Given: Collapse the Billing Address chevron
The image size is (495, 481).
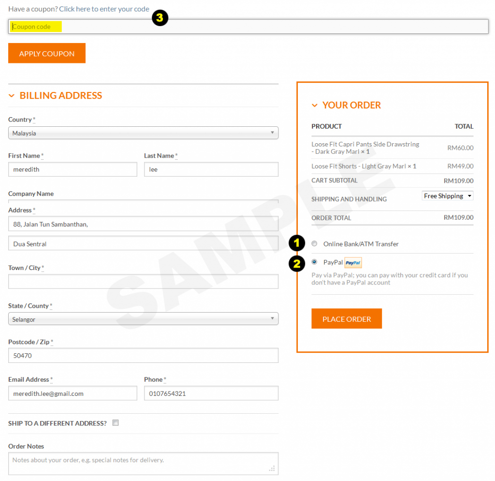Looking at the screenshot, I should (12, 95).
